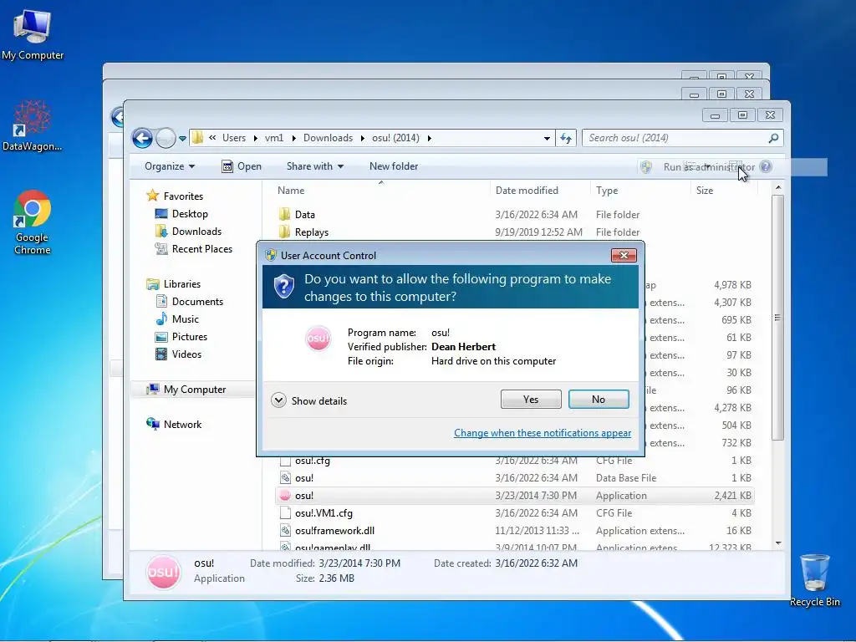Viewport: 856px width, 642px height.
Task: Select the Data folder icon
Action: pyautogui.click(x=284, y=214)
